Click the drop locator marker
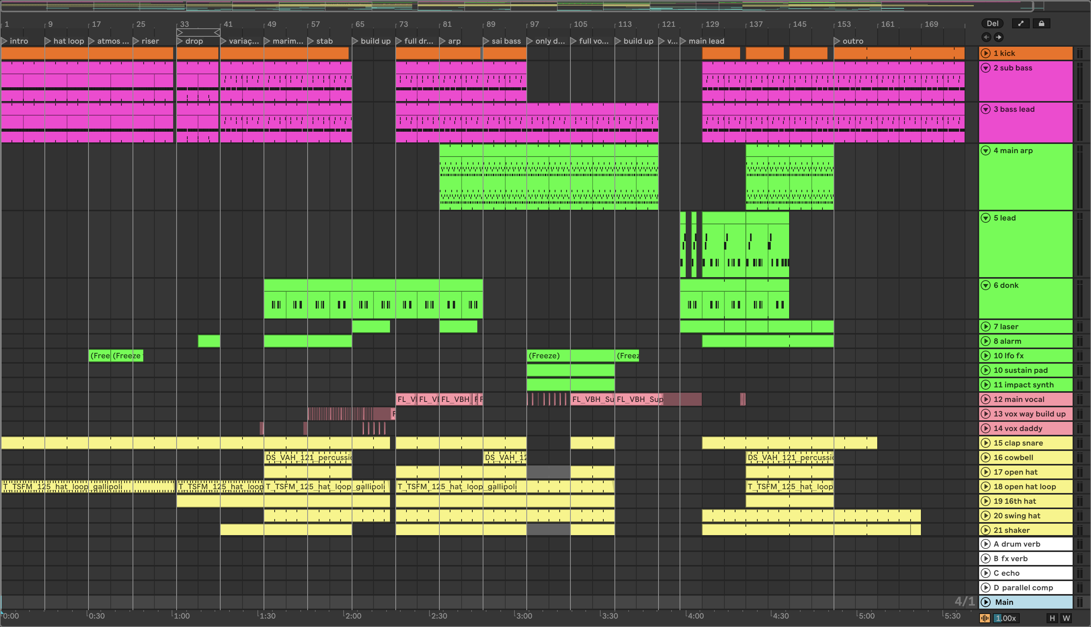 click(x=180, y=41)
